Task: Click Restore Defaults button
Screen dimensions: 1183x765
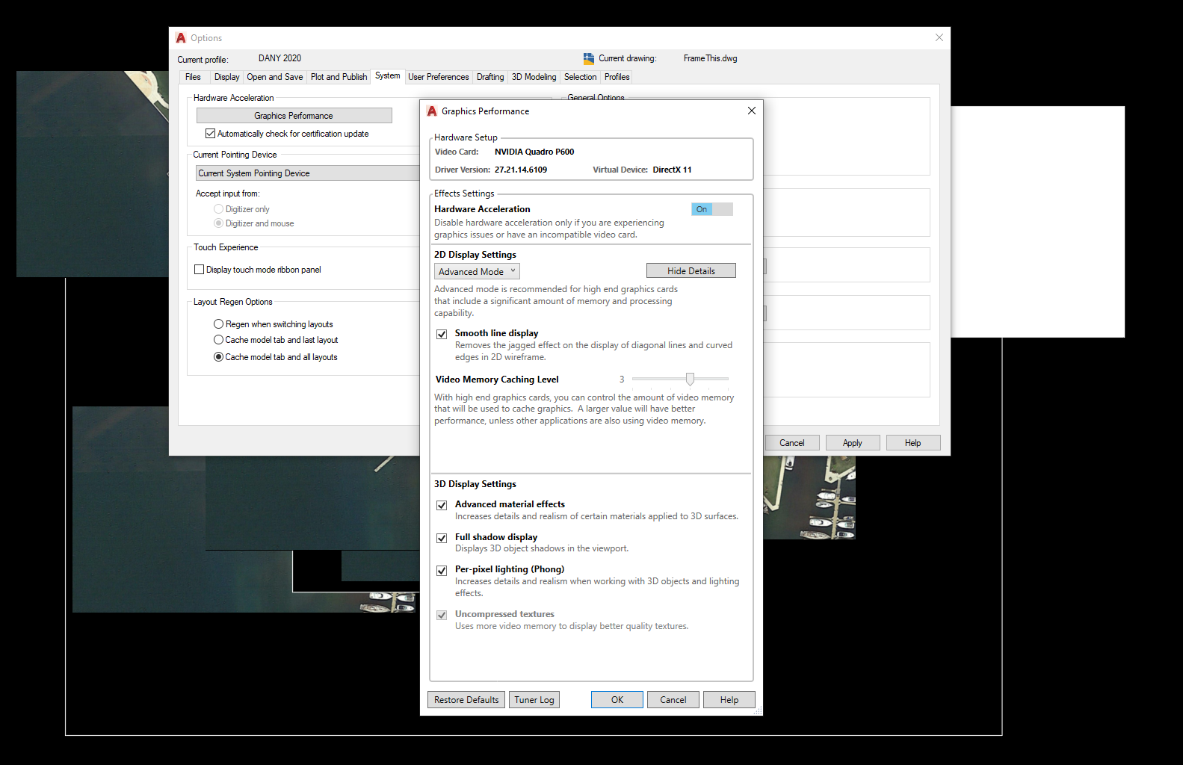Action: click(x=466, y=700)
